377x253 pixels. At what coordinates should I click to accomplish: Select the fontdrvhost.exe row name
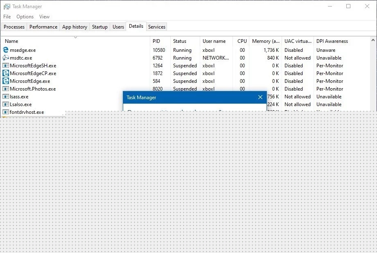[x=27, y=112]
